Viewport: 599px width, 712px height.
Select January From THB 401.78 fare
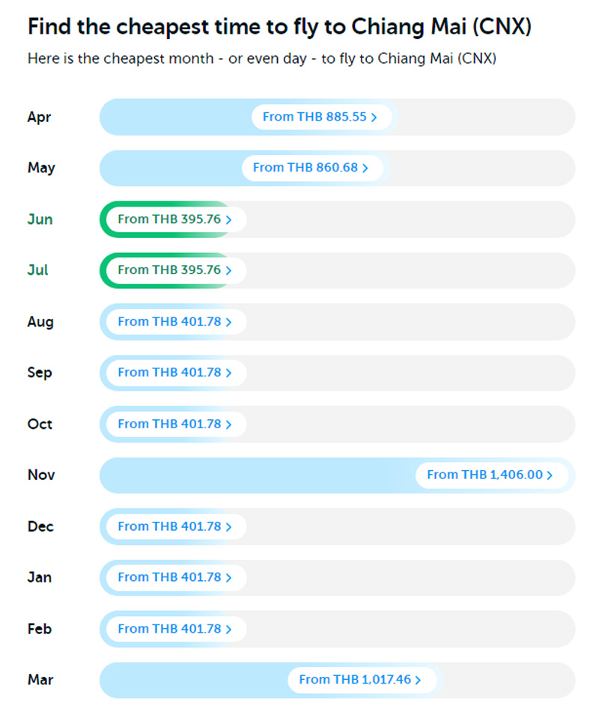[x=169, y=578]
